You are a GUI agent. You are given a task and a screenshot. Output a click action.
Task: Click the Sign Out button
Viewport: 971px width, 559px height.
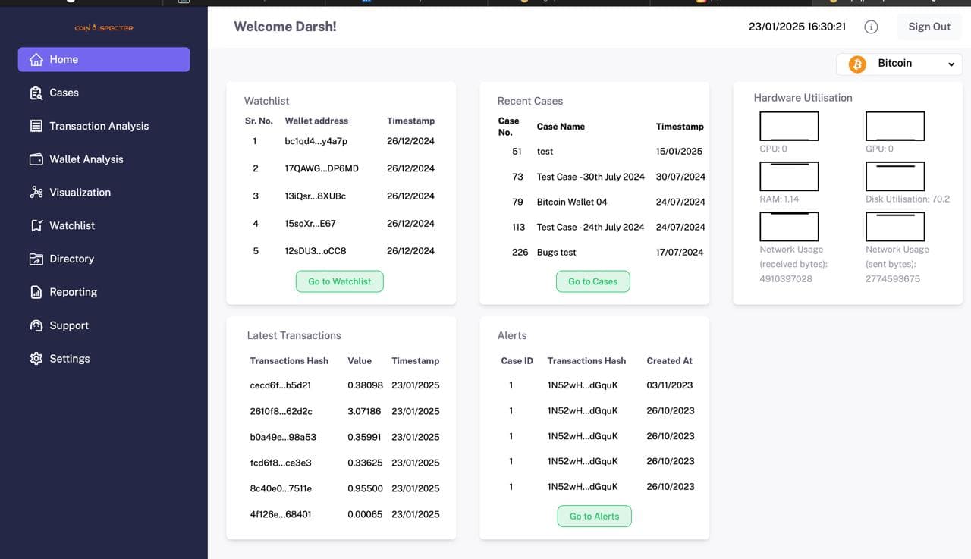coord(929,27)
